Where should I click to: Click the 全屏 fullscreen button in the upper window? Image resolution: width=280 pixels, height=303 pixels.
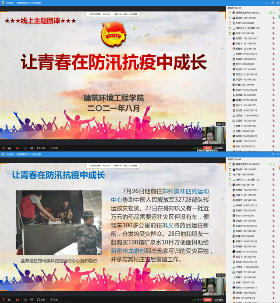click(41, 148)
